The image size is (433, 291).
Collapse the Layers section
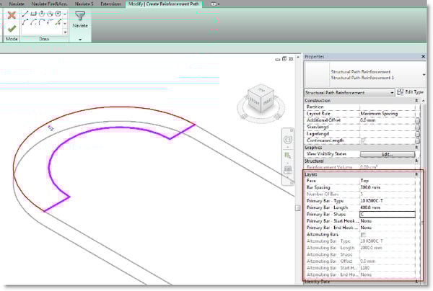tap(416, 174)
